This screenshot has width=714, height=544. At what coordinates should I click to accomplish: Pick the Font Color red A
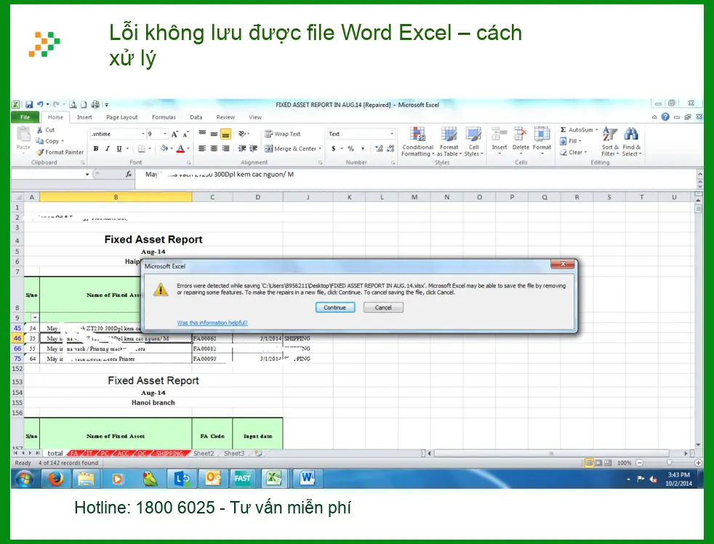pyautogui.click(x=180, y=148)
